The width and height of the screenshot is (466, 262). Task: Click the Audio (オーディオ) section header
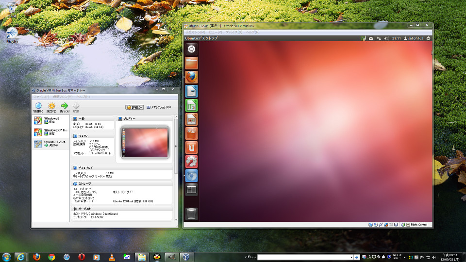click(x=122, y=209)
